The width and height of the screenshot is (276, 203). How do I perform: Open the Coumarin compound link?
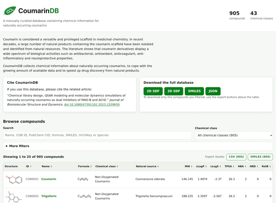(49, 179)
